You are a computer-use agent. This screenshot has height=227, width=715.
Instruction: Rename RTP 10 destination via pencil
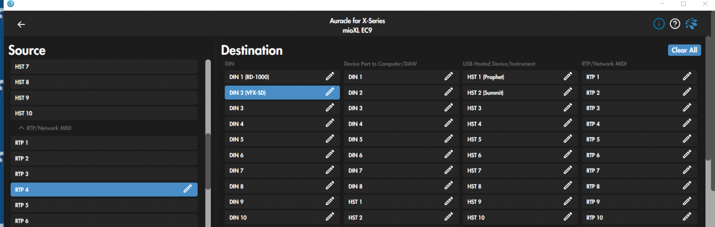click(x=687, y=217)
